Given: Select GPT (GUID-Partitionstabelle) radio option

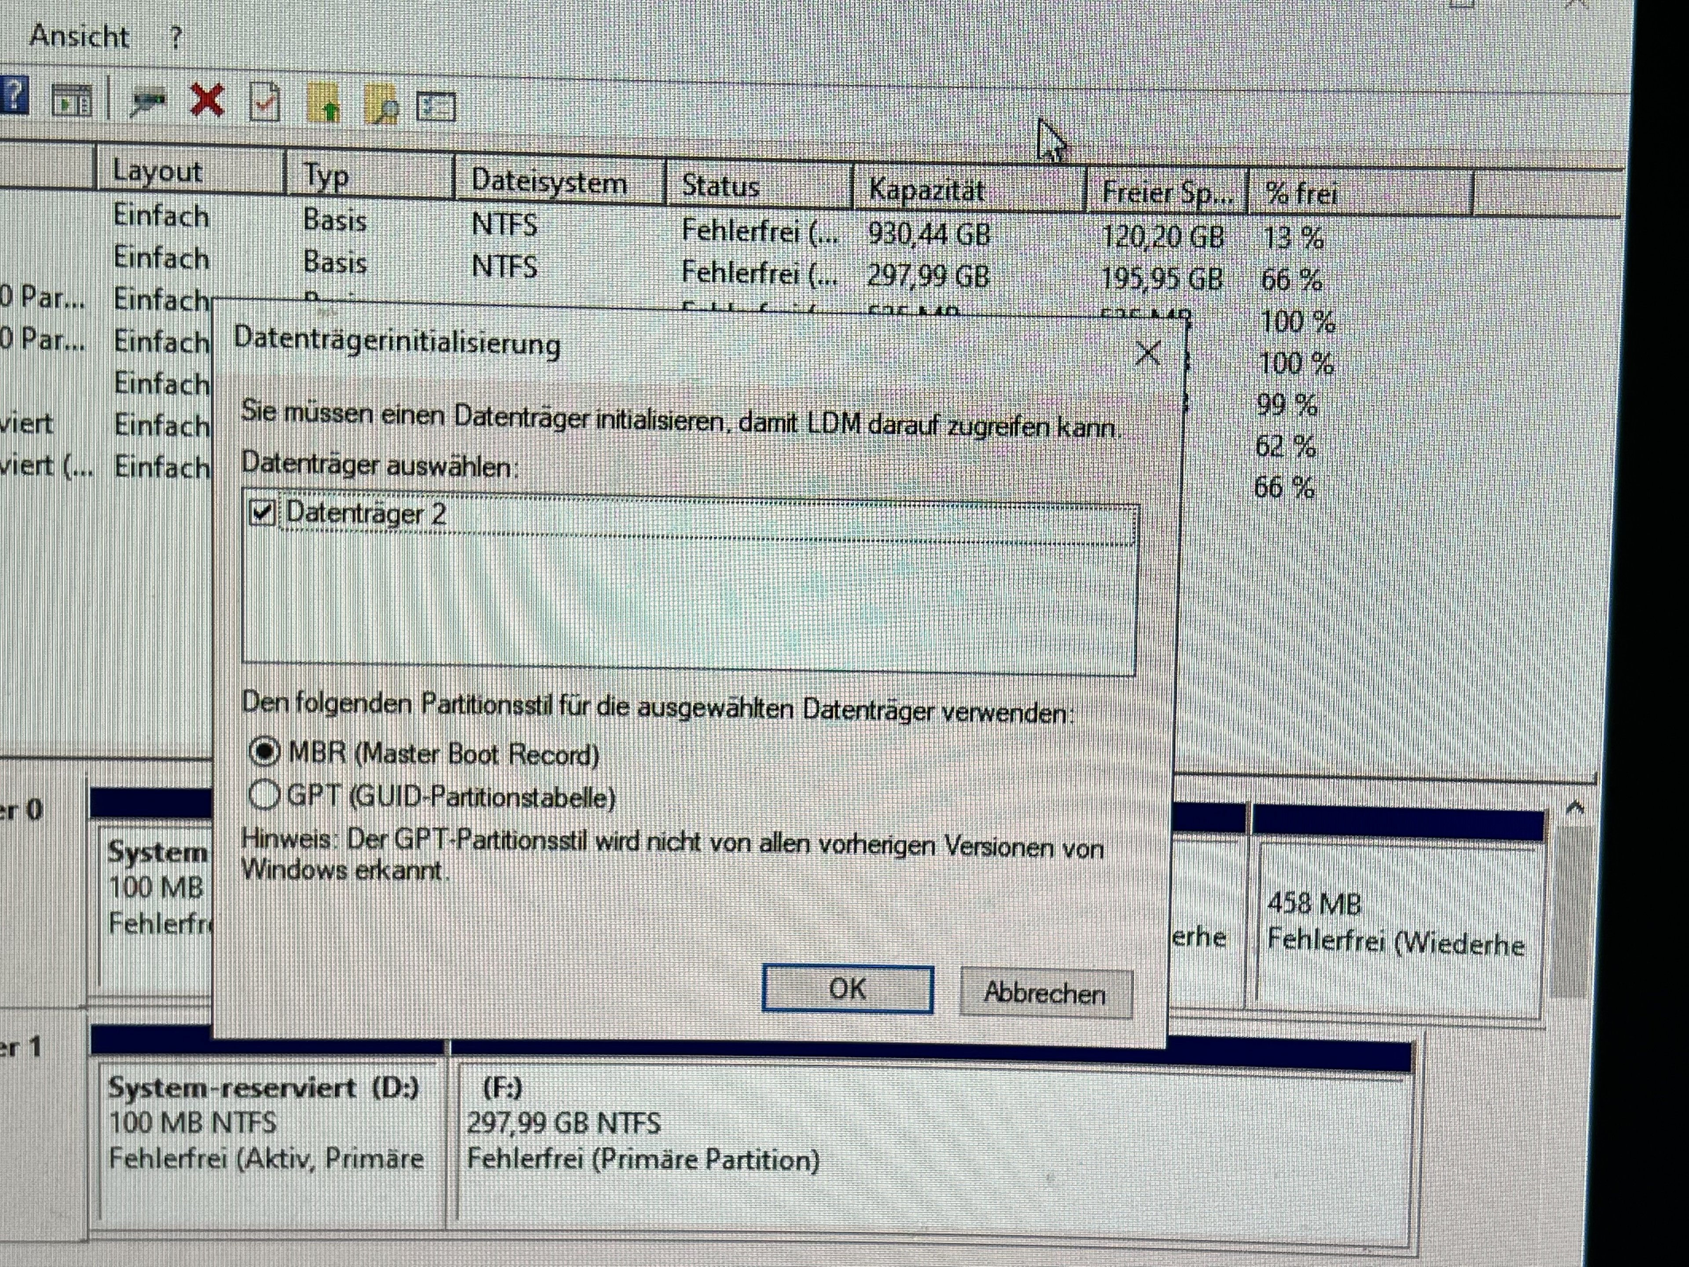Looking at the screenshot, I should 264,794.
